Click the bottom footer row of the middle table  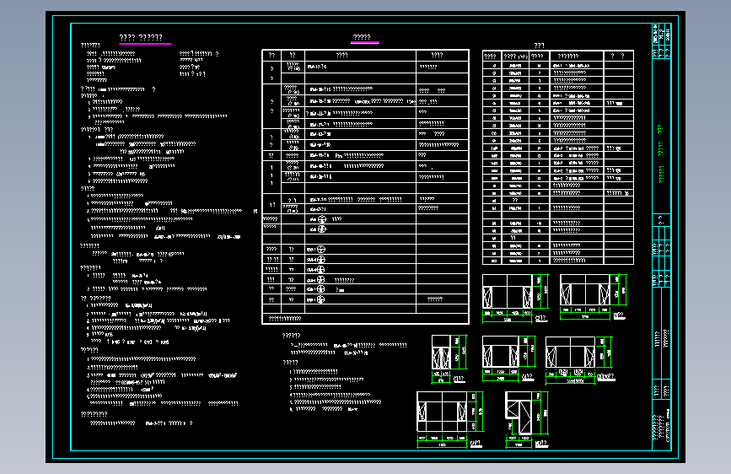click(366, 319)
